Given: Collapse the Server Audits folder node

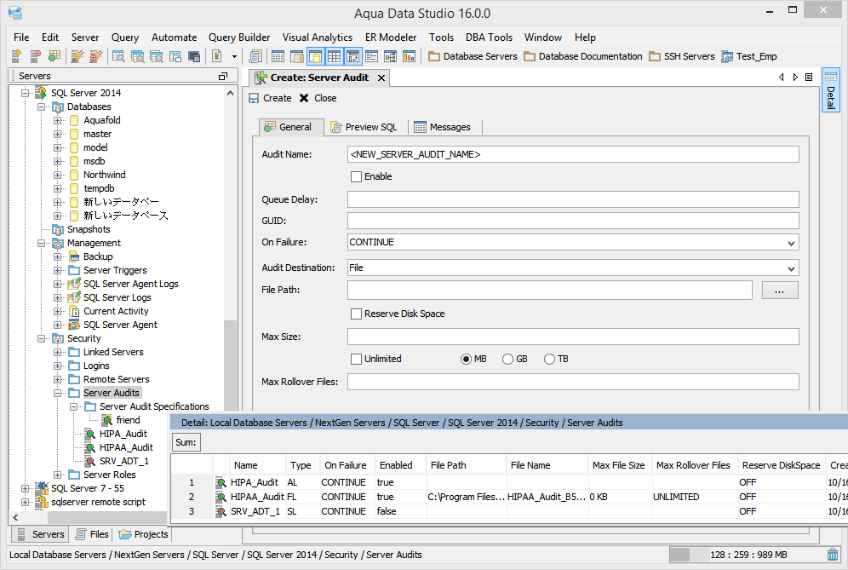Looking at the screenshot, I should 57,393.
